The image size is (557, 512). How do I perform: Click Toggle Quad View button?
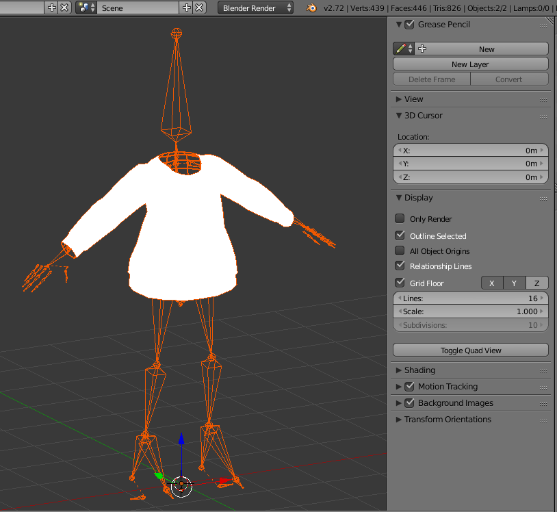click(x=471, y=350)
